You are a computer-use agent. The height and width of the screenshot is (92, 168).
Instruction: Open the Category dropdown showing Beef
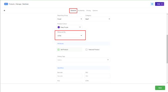(97, 19)
